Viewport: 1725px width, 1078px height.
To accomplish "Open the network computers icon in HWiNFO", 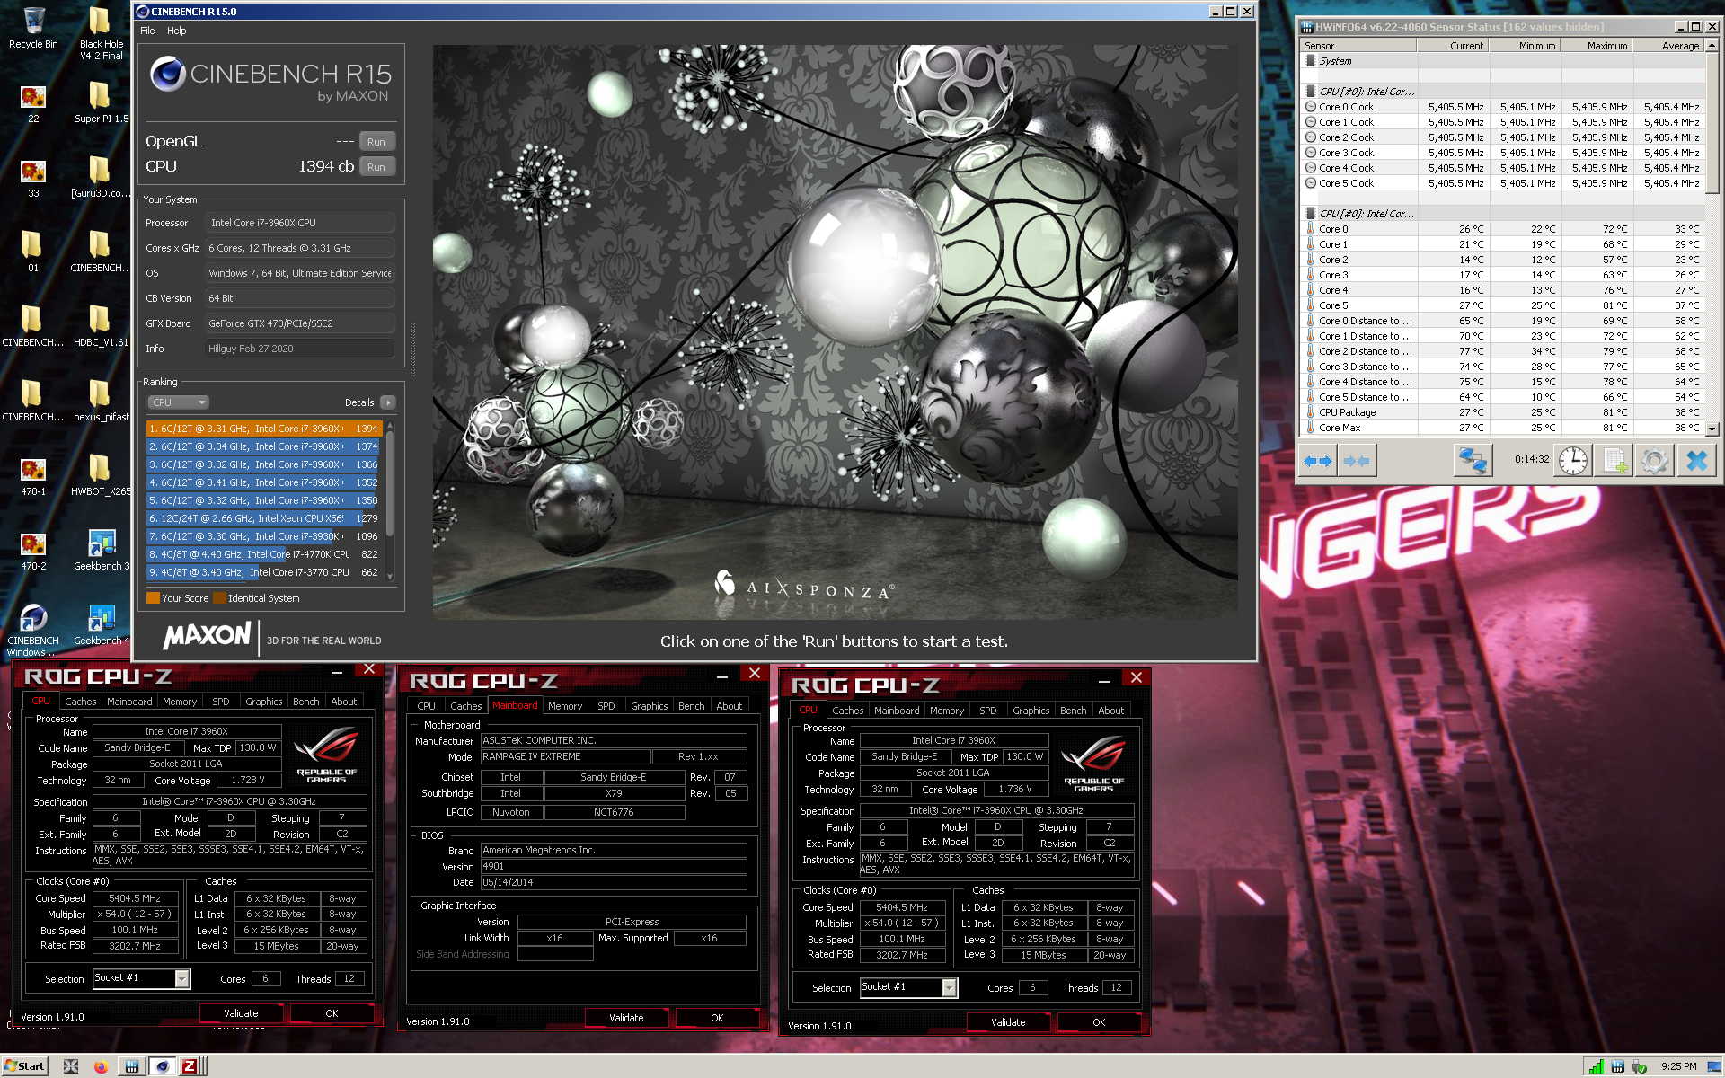I will (1473, 461).
